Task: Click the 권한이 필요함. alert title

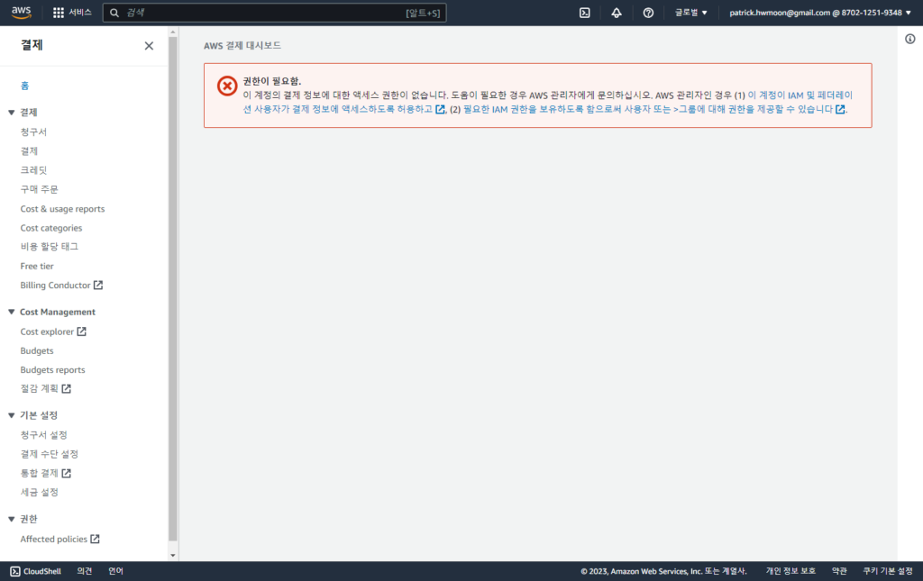Action: 272,81
